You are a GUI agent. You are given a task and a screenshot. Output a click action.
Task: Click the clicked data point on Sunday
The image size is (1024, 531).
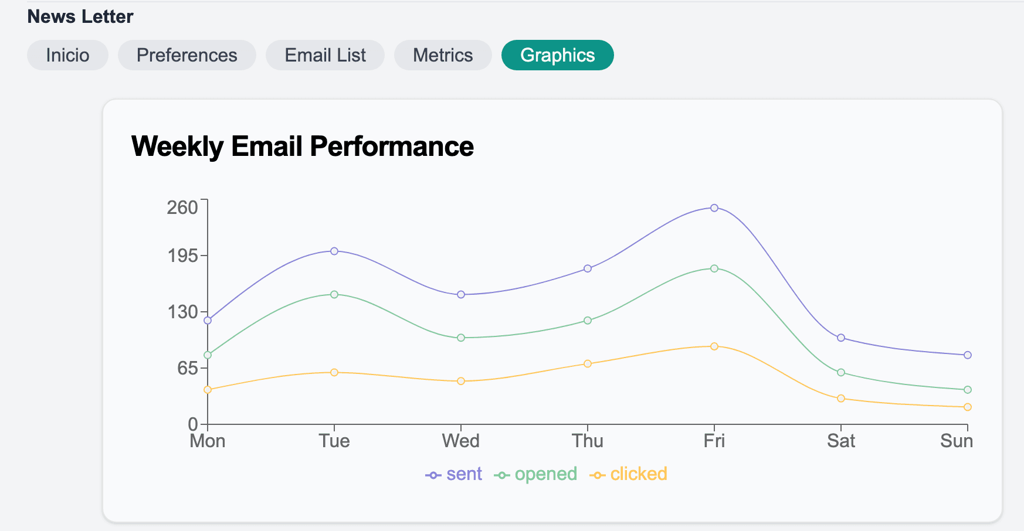[968, 407]
